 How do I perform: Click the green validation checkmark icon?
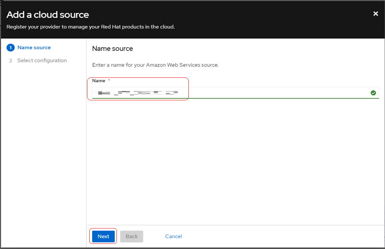(373, 93)
